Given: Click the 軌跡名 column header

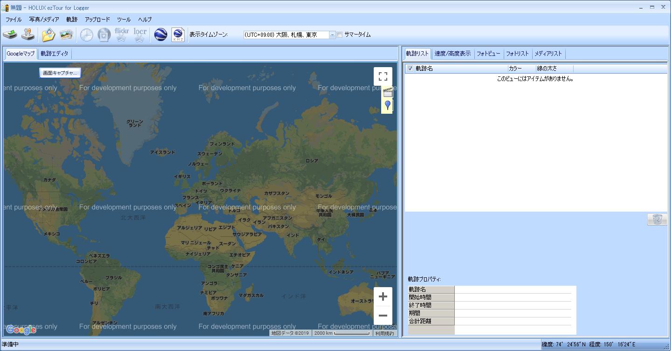Looking at the screenshot, I should tap(461, 69).
